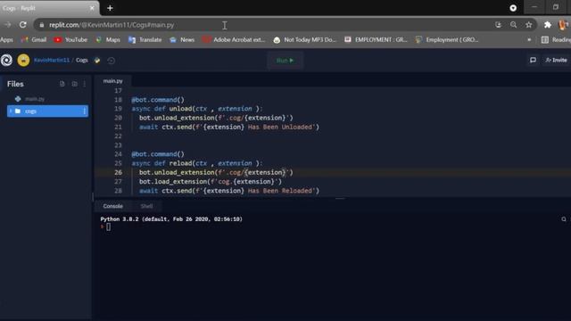Close the Cogs - Replit tab
571x321 pixels.
pos(92,8)
